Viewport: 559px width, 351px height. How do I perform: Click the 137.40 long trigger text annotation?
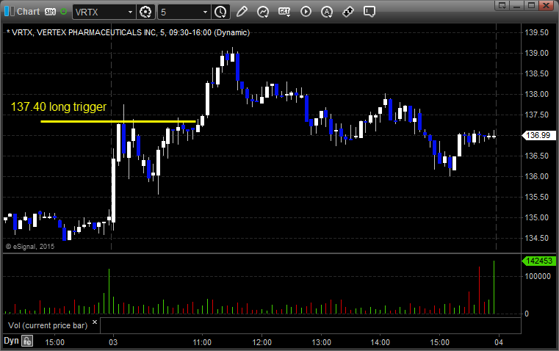(x=59, y=106)
